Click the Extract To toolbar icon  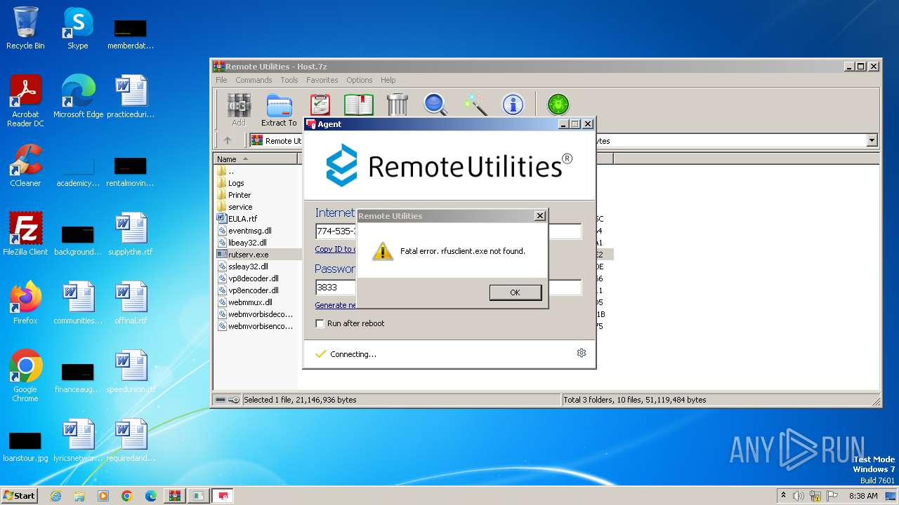[x=279, y=110]
